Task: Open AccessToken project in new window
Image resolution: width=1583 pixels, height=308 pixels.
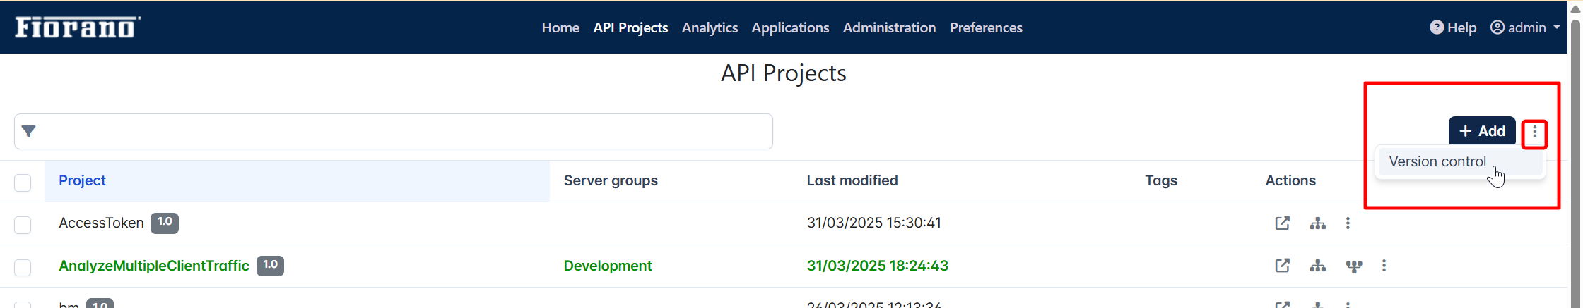Action: [1283, 223]
